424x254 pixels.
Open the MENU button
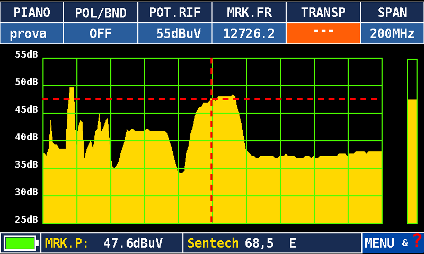coord(379,243)
